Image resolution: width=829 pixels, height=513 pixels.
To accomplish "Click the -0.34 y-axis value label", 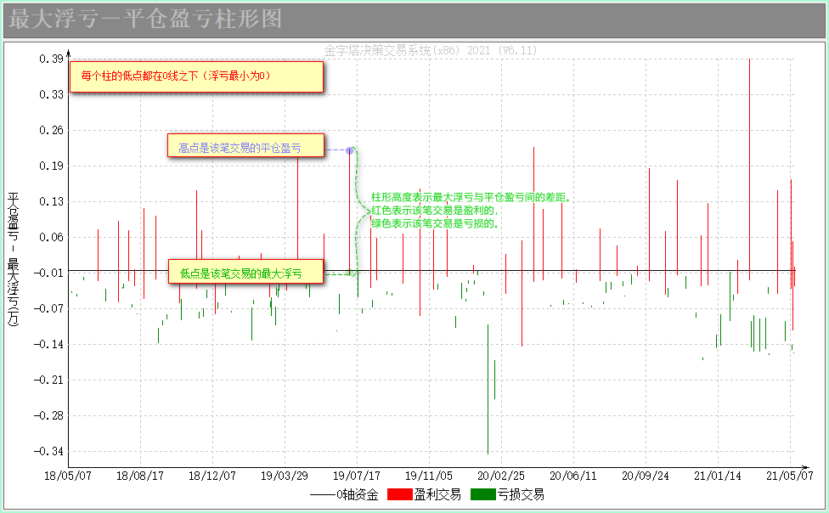I will (49, 451).
